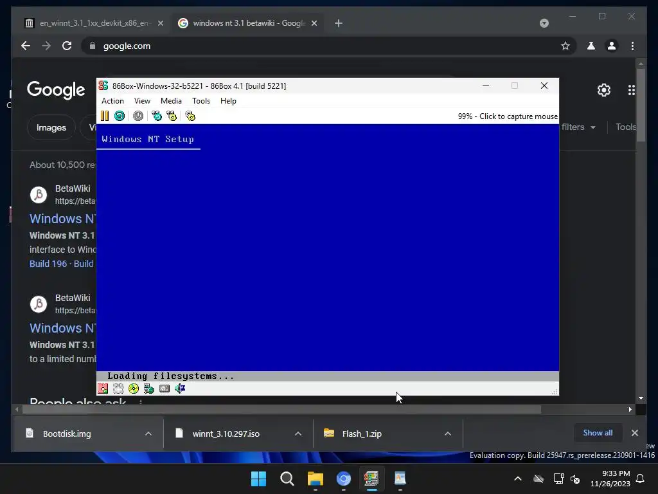The height and width of the screenshot is (494, 658).
Task: Click the Google logo
Action: point(56,90)
